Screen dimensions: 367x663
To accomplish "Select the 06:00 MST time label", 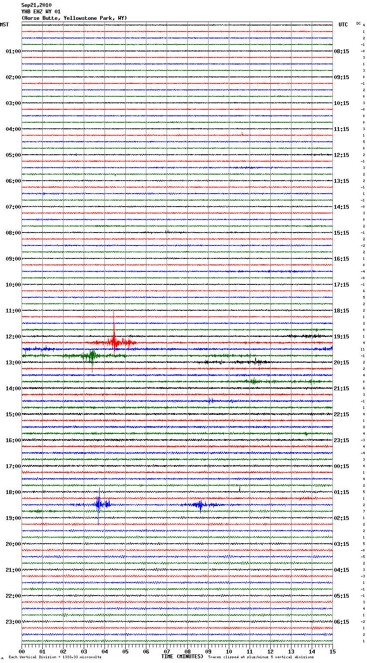I will coord(13,181).
